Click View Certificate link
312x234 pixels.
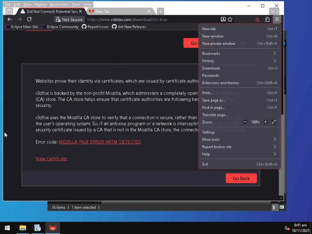pos(51,158)
